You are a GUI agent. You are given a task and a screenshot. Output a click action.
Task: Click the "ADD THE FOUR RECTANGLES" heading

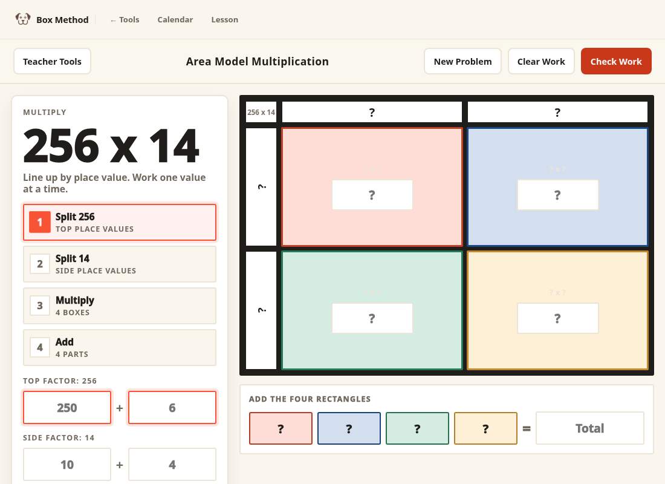(x=310, y=399)
